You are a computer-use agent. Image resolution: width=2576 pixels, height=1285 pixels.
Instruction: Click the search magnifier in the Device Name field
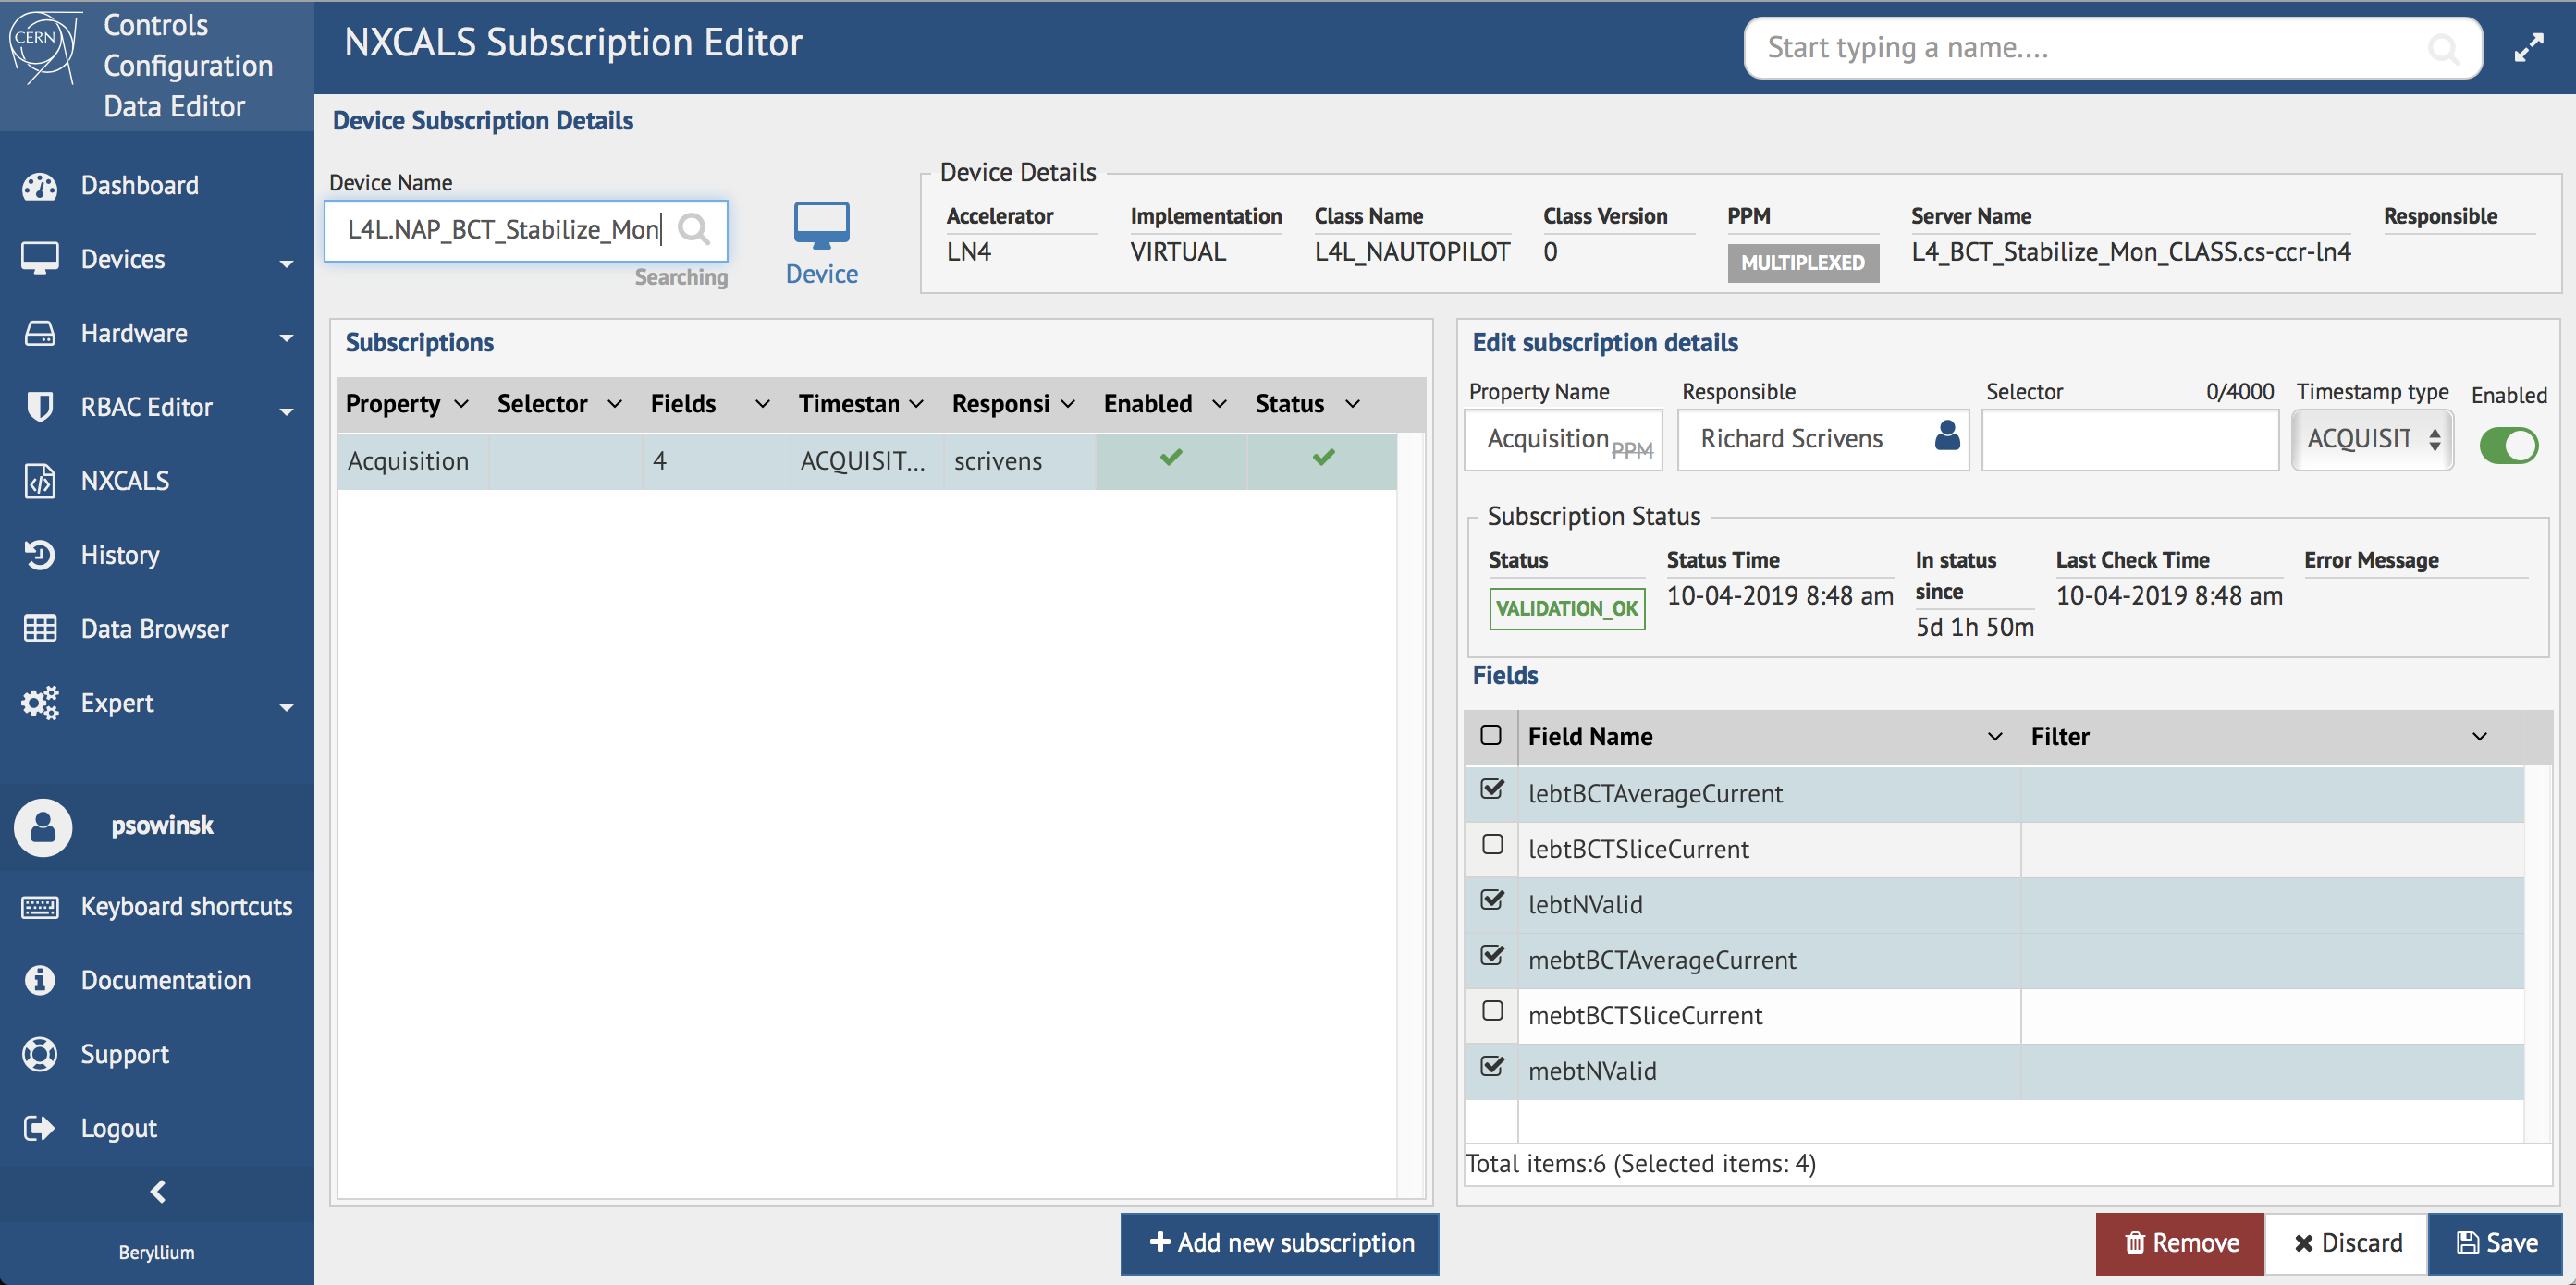[x=695, y=229]
